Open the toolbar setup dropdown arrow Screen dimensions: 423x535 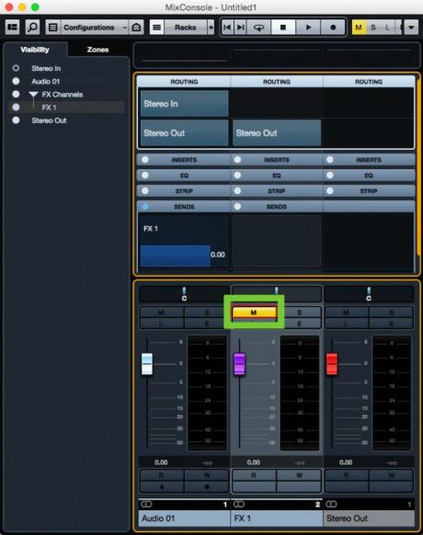click(411, 28)
